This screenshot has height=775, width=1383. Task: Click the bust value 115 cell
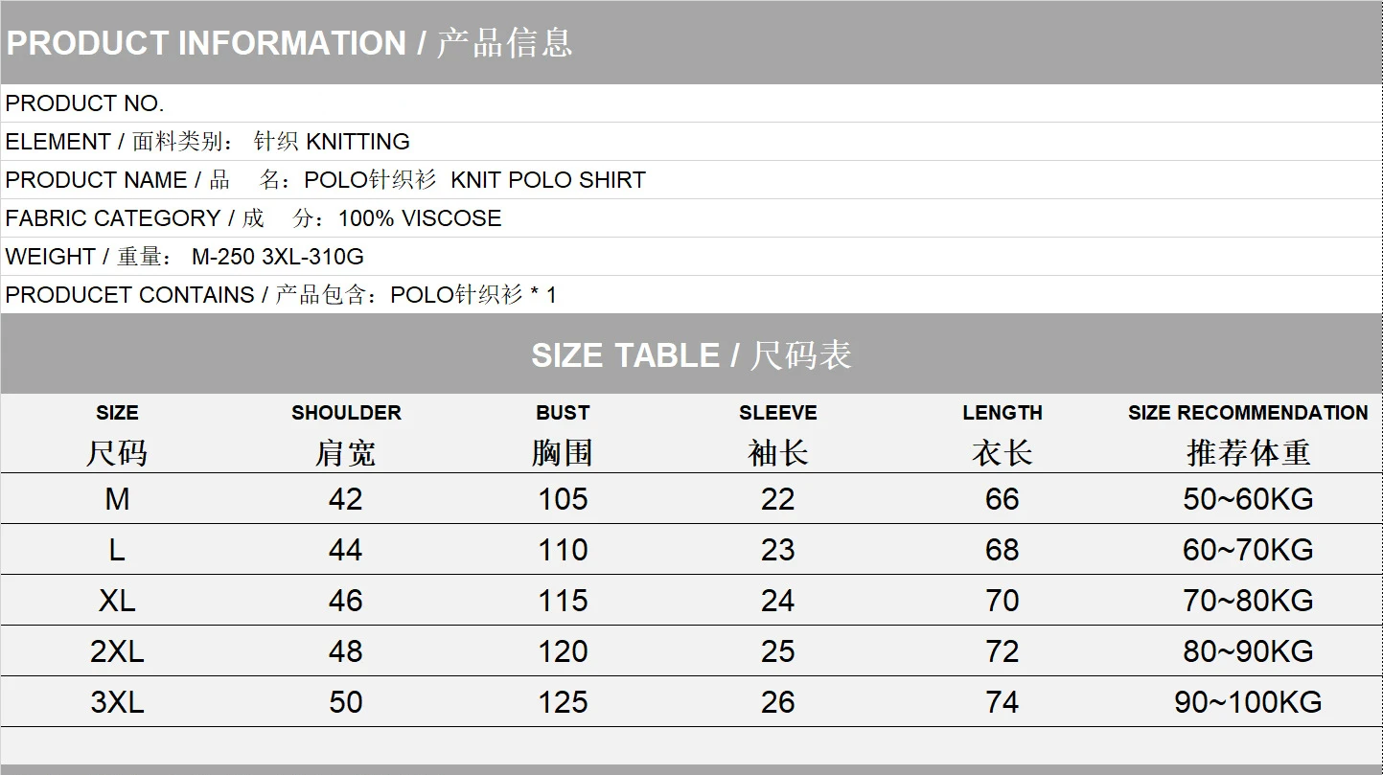point(563,601)
